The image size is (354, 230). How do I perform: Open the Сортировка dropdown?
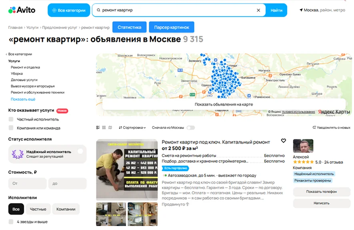tap(132, 128)
